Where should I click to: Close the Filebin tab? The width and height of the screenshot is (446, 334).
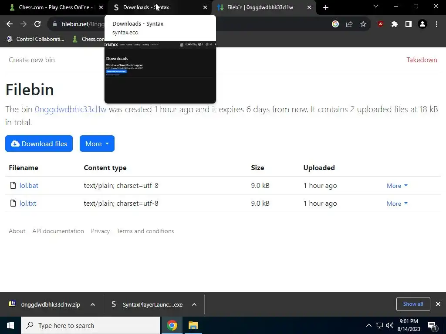click(x=309, y=7)
